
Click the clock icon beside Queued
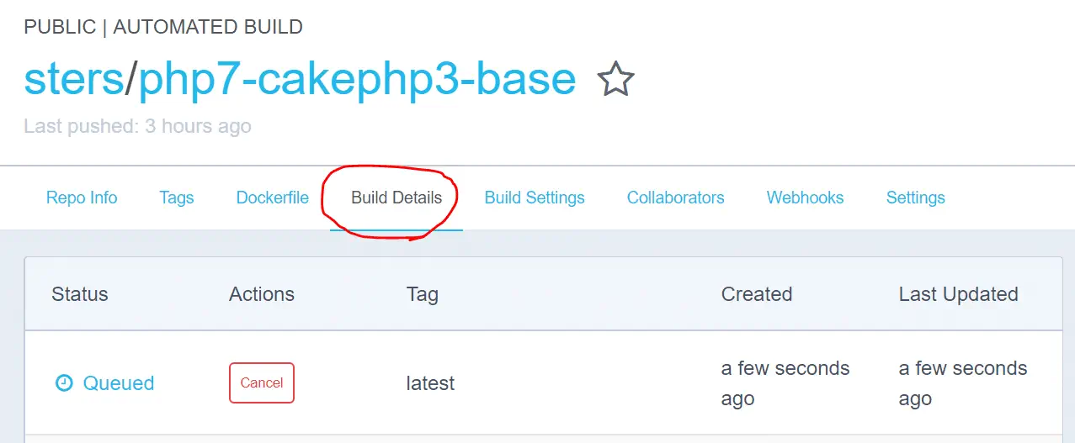coord(64,383)
